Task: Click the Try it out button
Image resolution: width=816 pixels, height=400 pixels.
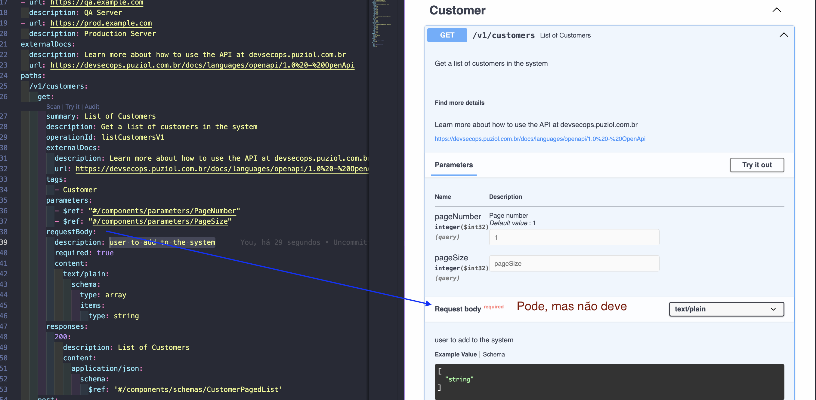Action: (756, 165)
